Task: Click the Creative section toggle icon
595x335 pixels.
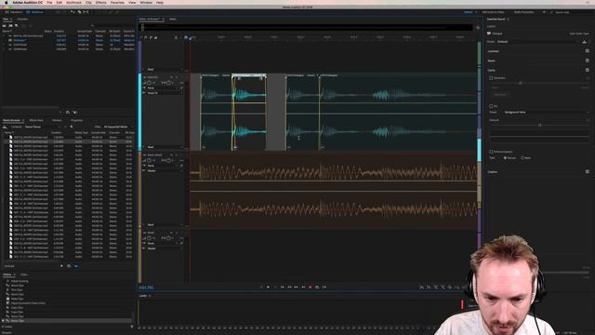Action: click(x=587, y=171)
